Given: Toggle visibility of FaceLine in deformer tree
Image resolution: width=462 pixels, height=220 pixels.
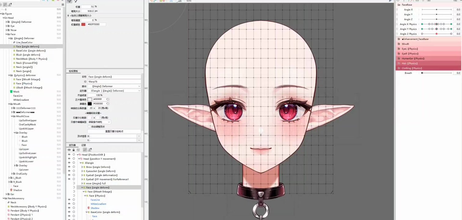Looking at the screenshot, I should [69, 200].
